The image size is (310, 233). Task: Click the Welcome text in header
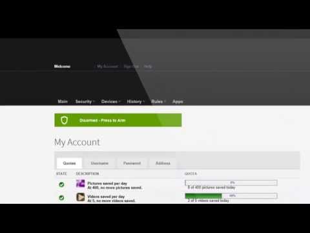(62, 66)
